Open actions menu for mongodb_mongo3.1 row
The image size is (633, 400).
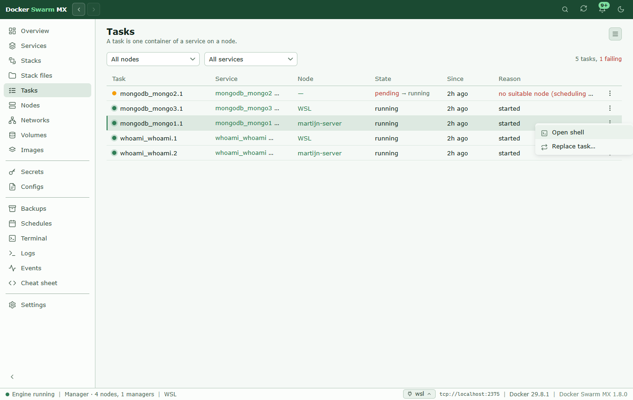[x=610, y=108]
